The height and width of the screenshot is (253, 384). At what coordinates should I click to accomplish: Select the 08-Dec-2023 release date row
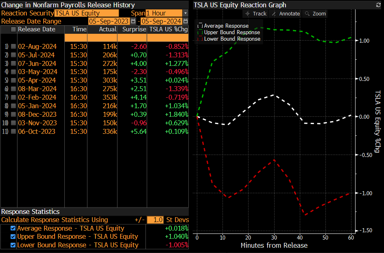click(37, 114)
